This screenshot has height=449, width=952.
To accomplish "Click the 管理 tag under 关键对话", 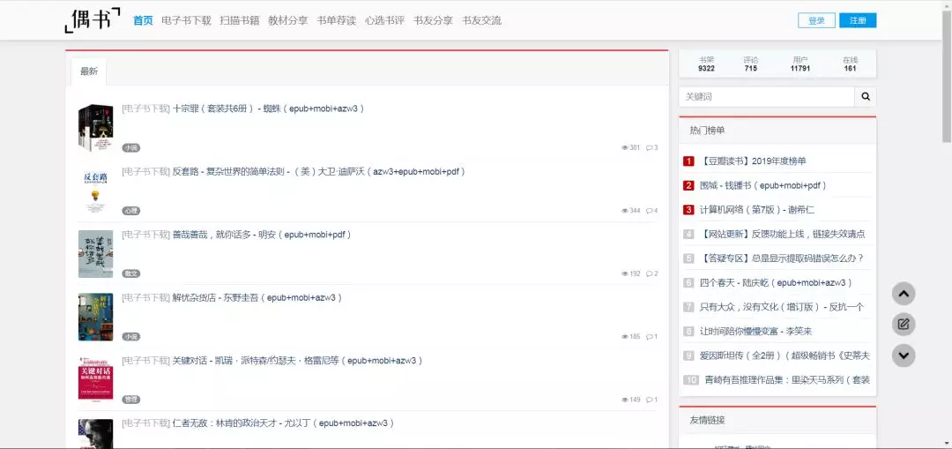I will tap(131, 400).
